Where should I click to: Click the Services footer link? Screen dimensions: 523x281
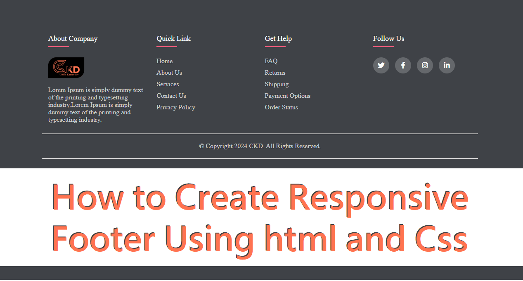click(x=168, y=84)
